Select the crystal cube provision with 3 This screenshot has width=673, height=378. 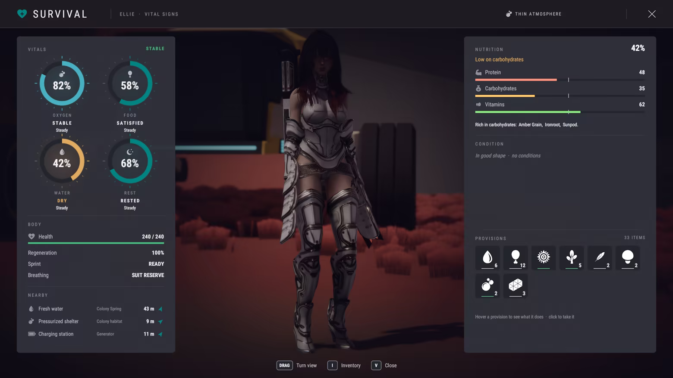pyautogui.click(x=516, y=286)
